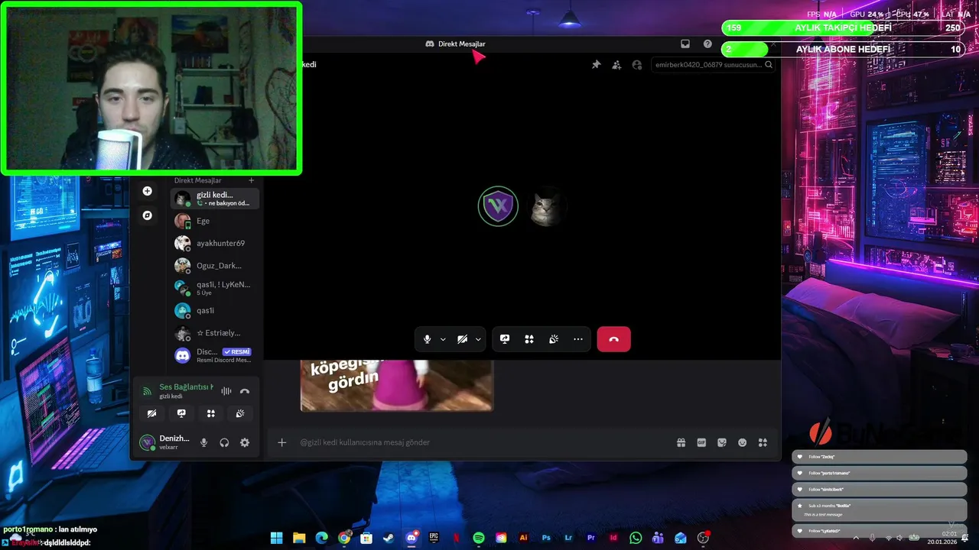The width and height of the screenshot is (979, 550).
Task: Open the 5 Üye group chat
Action: (215, 288)
